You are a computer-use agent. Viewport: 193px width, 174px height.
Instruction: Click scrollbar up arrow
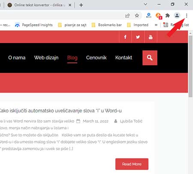point(190,33)
